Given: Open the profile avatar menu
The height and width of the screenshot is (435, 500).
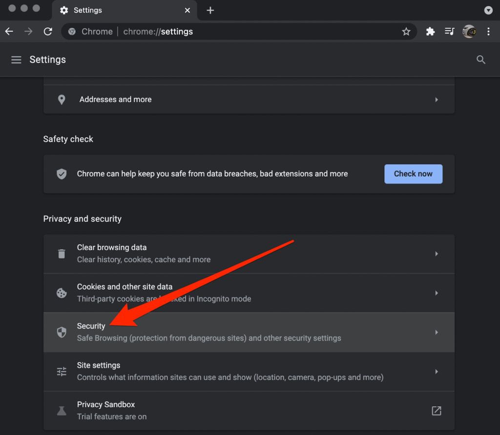Looking at the screenshot, I should 469,32.
